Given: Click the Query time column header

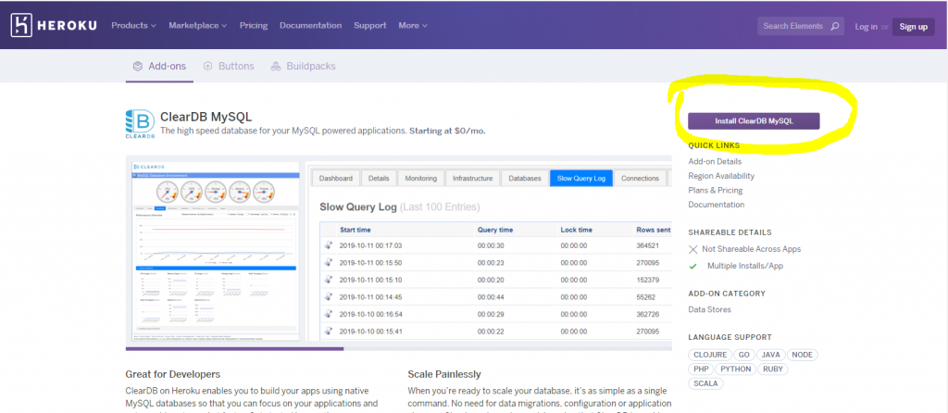Looking at the screenshot, I should (495, 230).
